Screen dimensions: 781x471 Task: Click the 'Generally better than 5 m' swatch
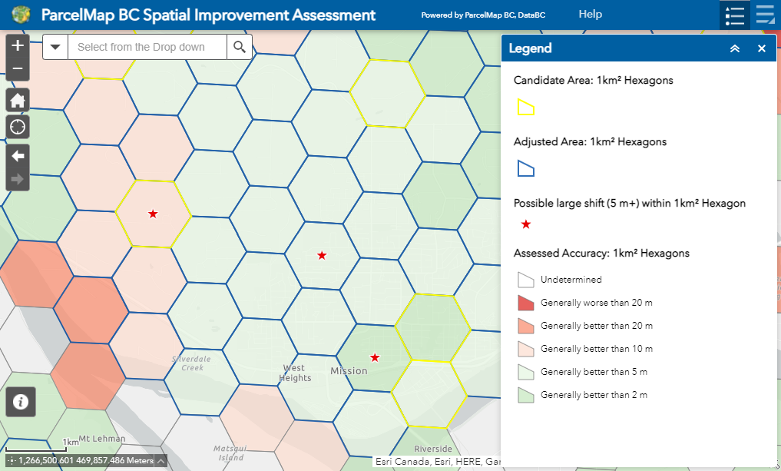[526, 372]
